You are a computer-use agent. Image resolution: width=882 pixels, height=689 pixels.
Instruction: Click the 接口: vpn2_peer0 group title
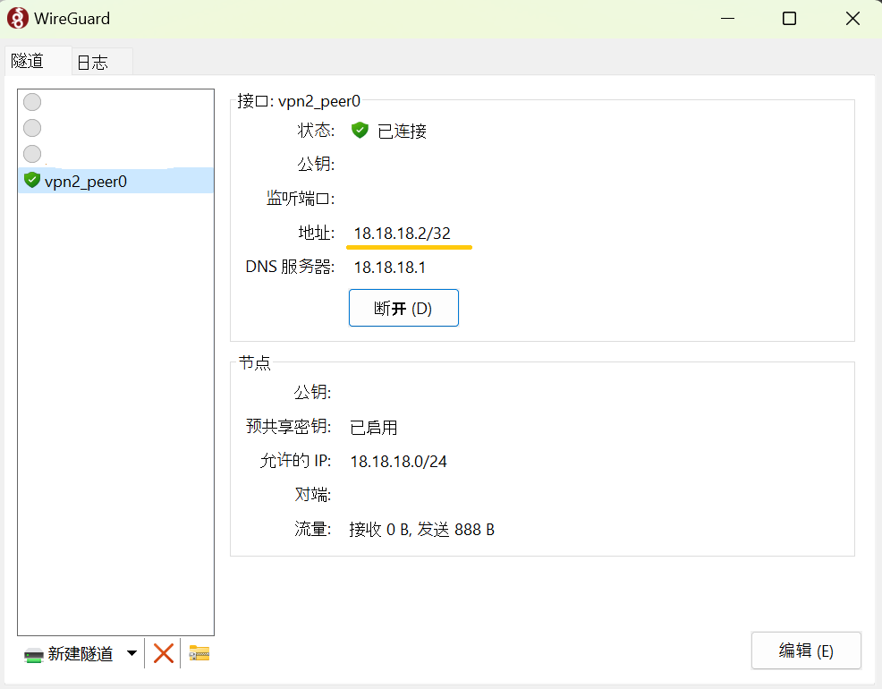coord(299,101)
